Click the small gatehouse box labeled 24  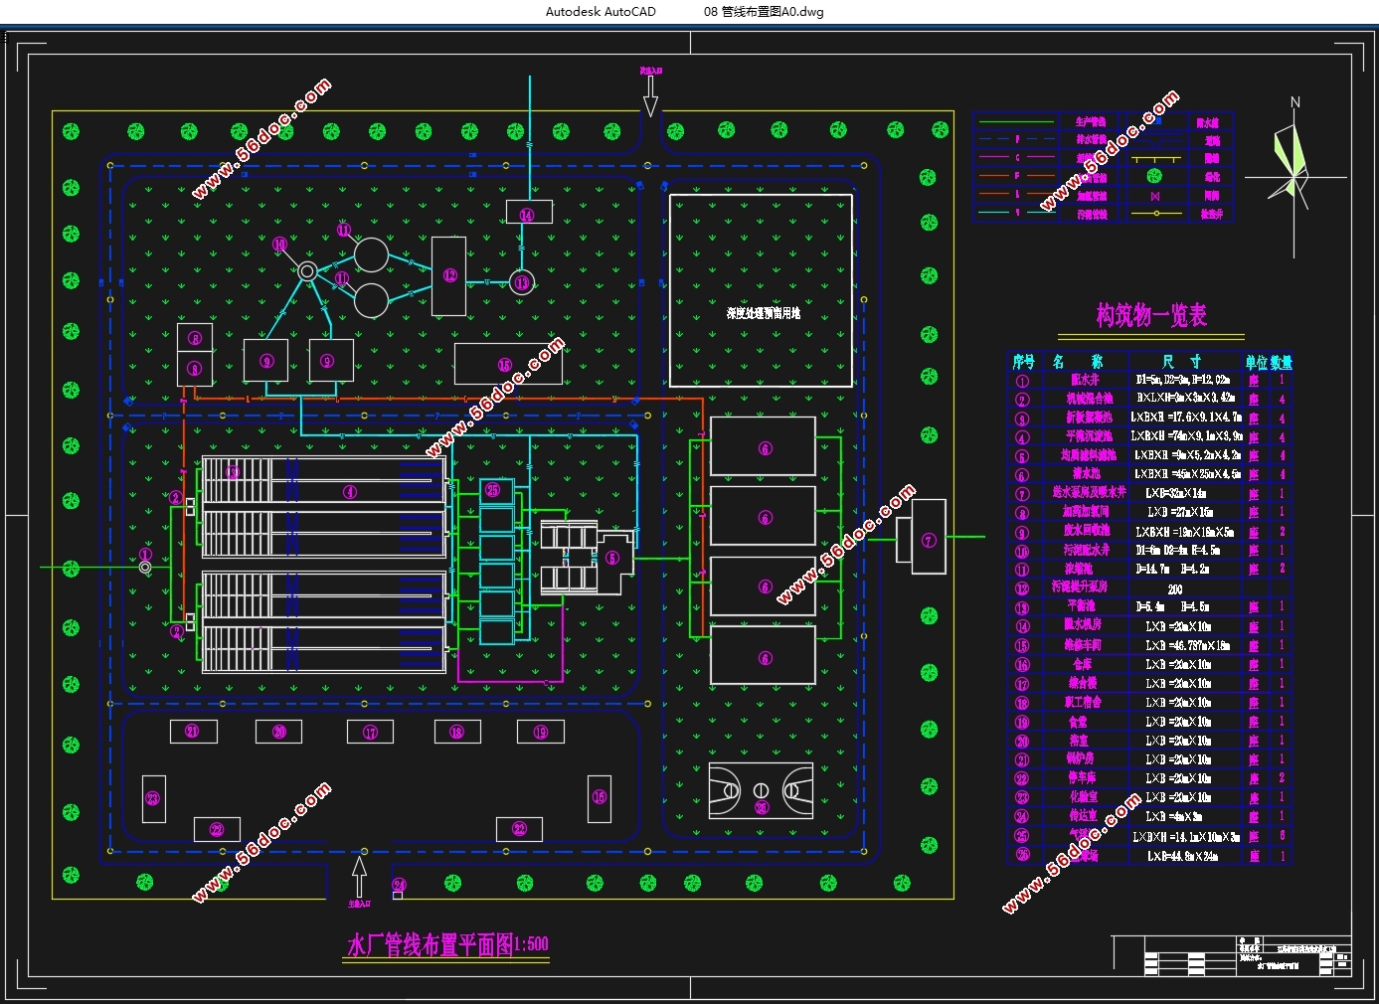point(398,895)
